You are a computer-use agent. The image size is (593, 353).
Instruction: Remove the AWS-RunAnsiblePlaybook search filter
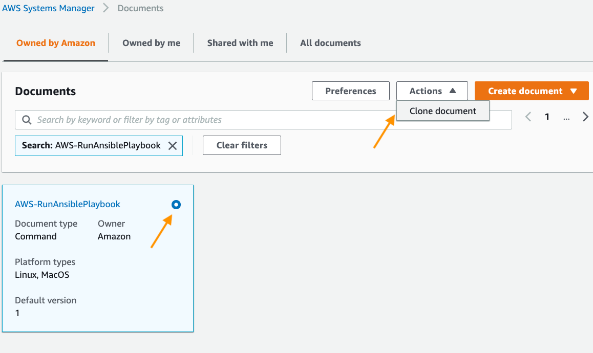click(x=173, y=145)
